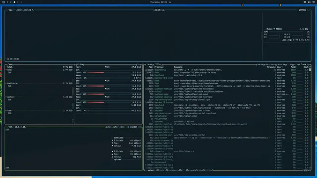This screenshot has width=317, height=178.
Task: Switch to workspace 2
Action: [x=11, y=2]
